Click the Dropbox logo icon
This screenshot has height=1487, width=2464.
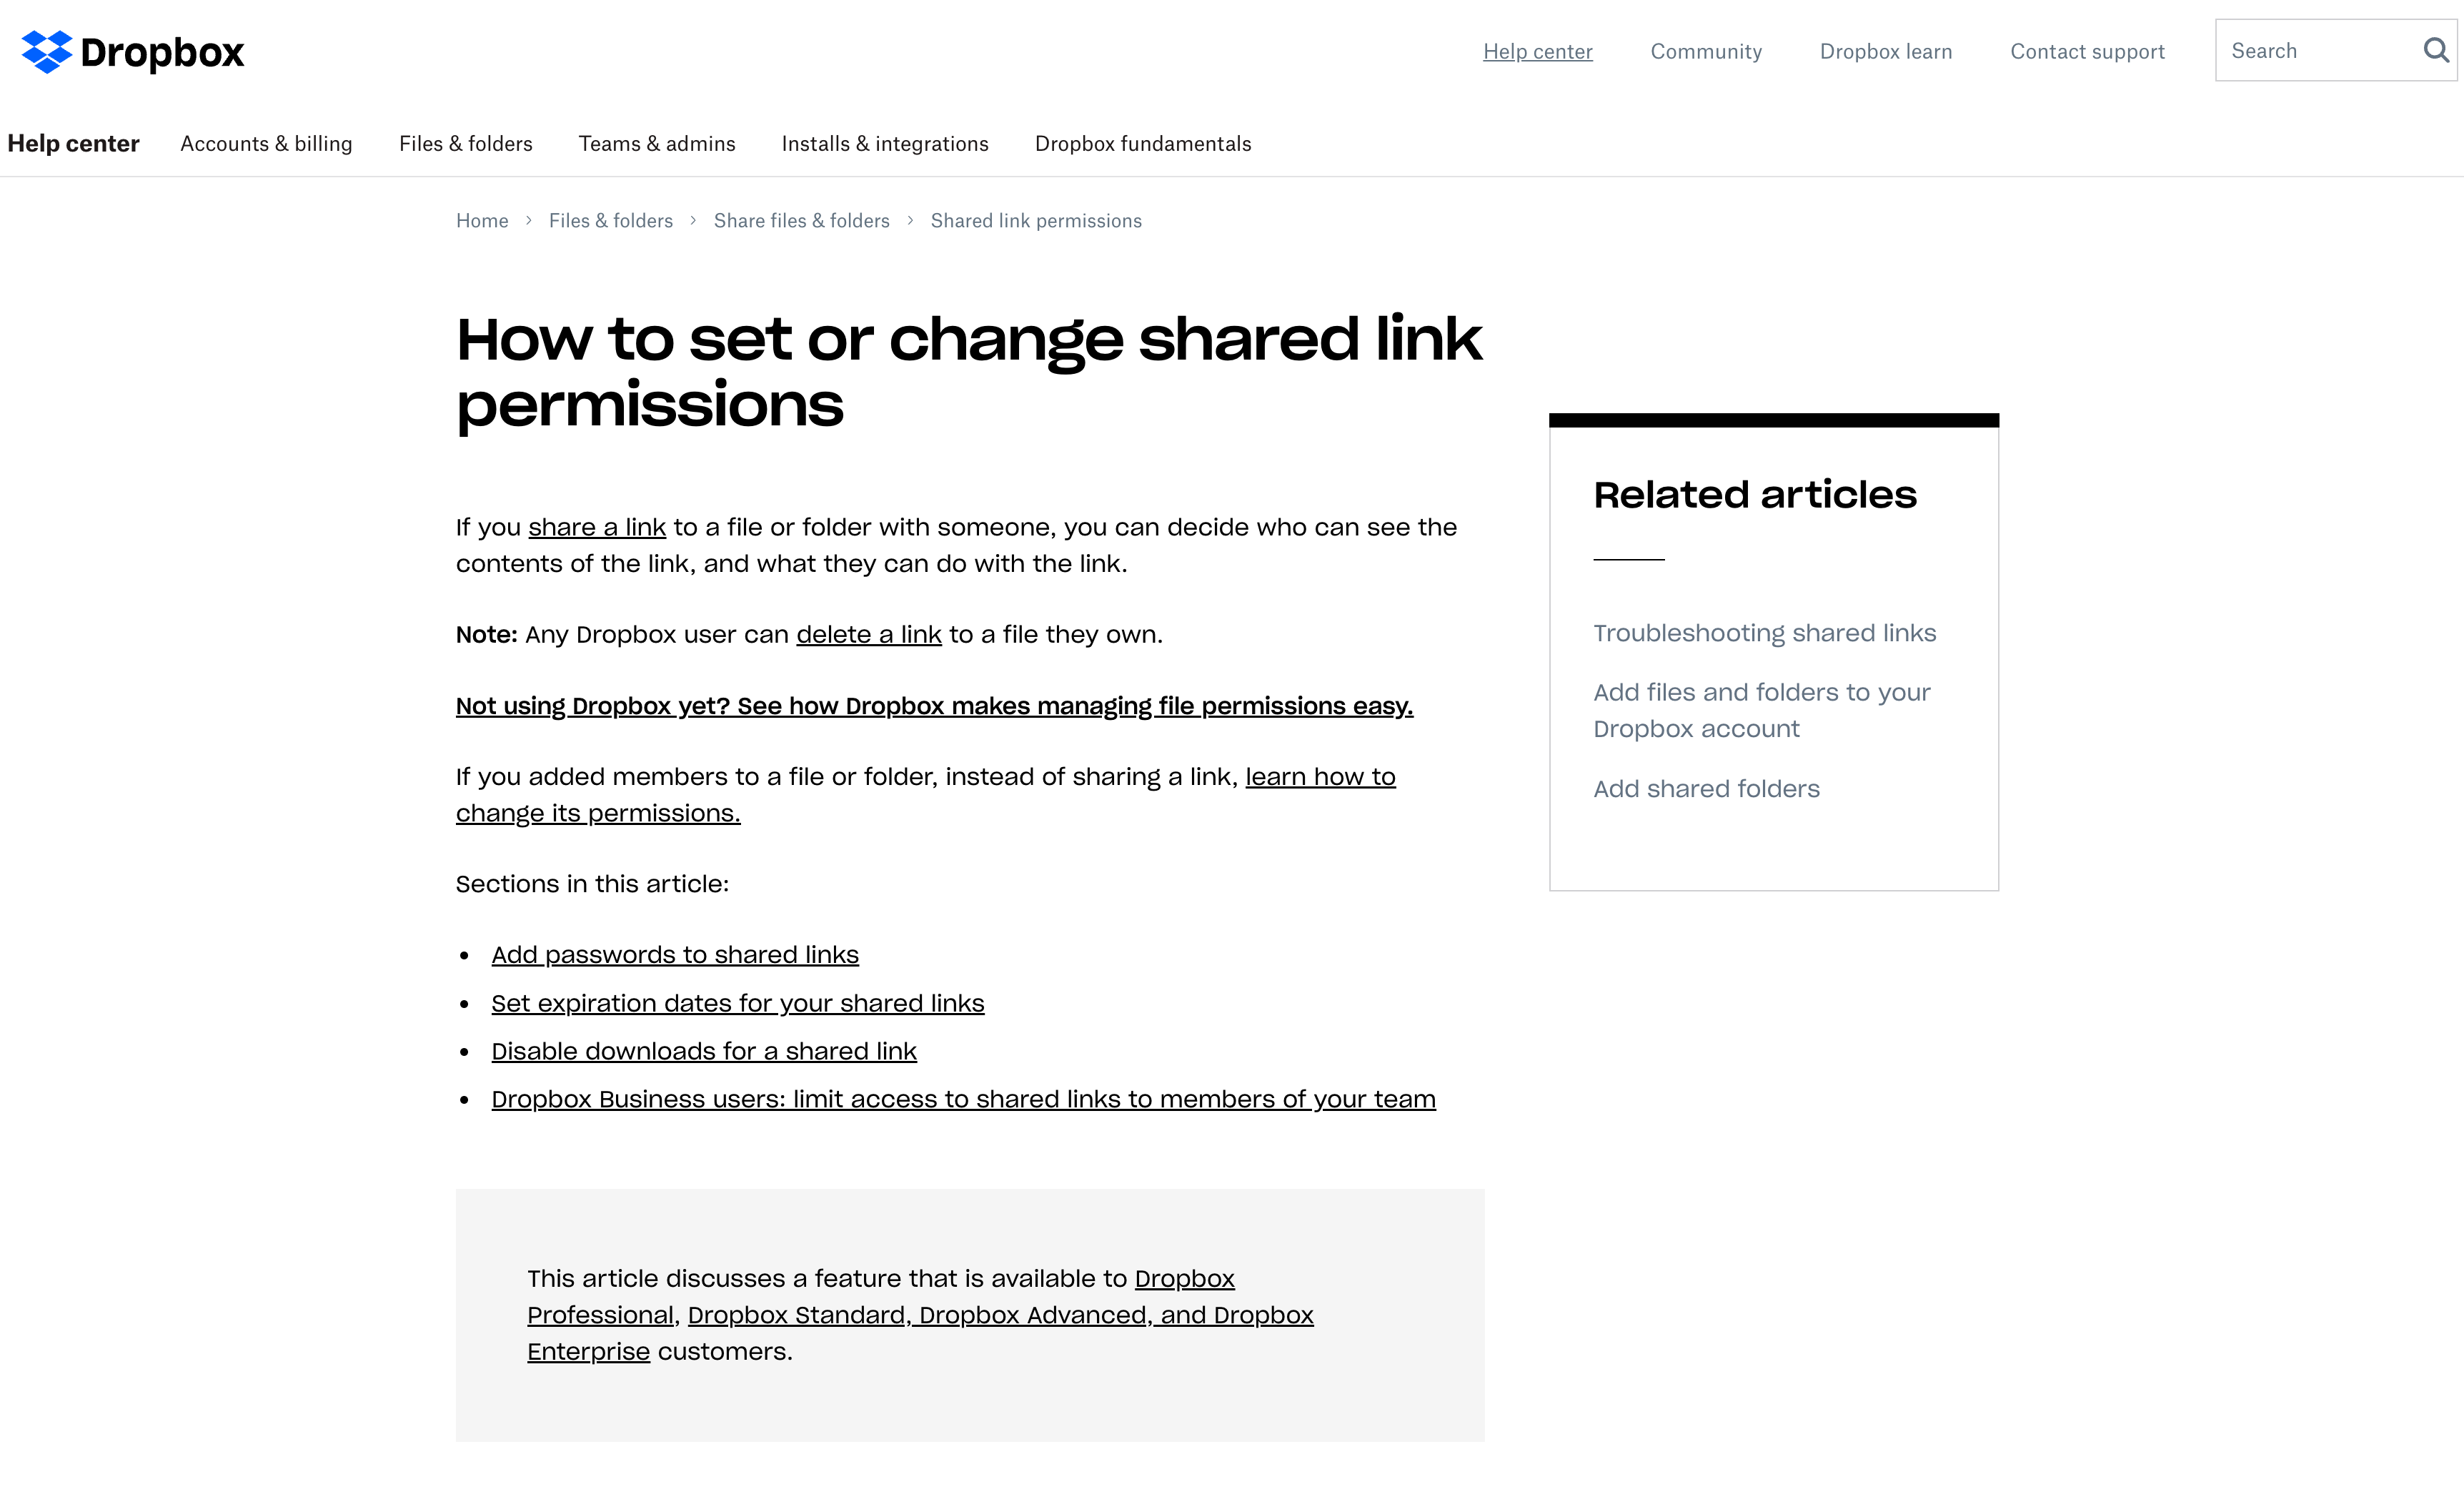pyautogui.click(x=46, y=51)
